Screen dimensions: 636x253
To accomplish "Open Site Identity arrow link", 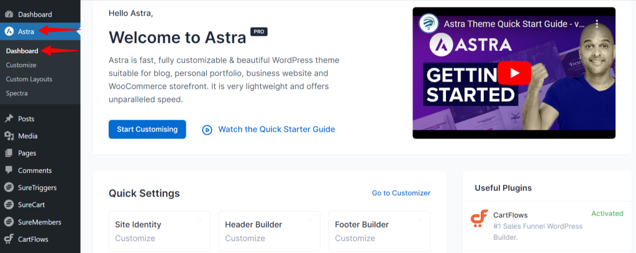I will click(198, 223).
